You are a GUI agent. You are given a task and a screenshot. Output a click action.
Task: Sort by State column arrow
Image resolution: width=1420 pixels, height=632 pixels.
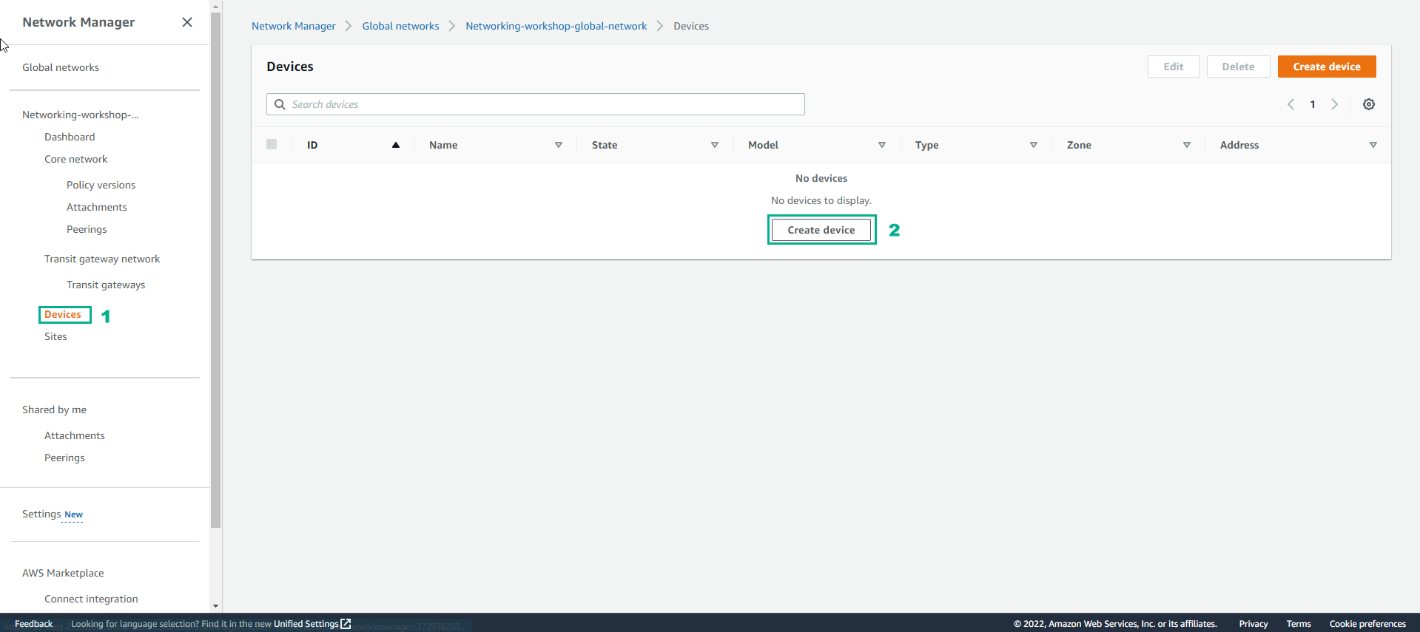pos(715,145)
